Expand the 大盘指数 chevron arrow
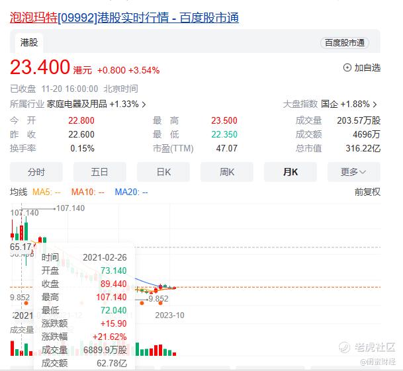The width and height of the screenshot is (403, 371). [375, 104]
